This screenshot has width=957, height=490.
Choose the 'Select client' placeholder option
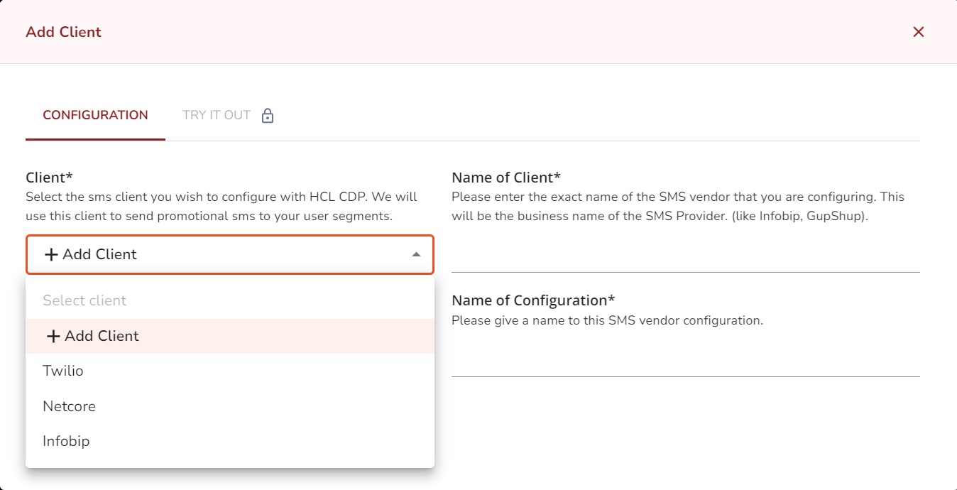pos(84,300)
